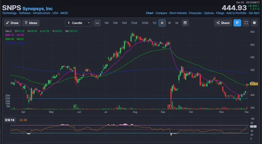Click the large 444.93 last price

[x=234, y=8]
